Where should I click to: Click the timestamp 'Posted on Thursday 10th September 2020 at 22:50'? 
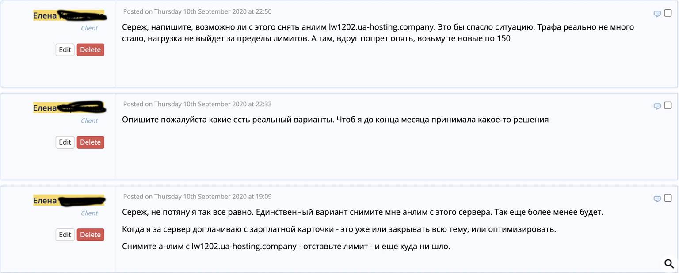[197, 11]
